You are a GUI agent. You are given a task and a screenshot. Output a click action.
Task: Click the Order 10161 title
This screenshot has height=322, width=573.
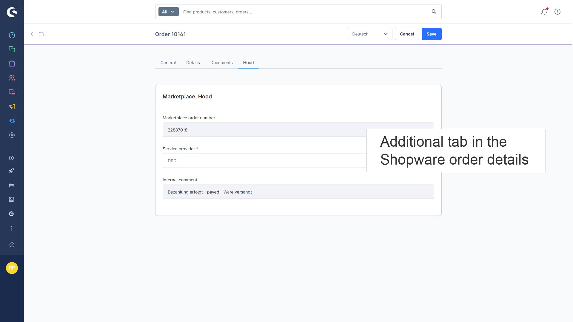[170, 34]
